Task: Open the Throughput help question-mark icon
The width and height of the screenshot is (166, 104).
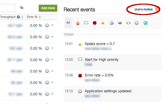Action: coord(18,17)
